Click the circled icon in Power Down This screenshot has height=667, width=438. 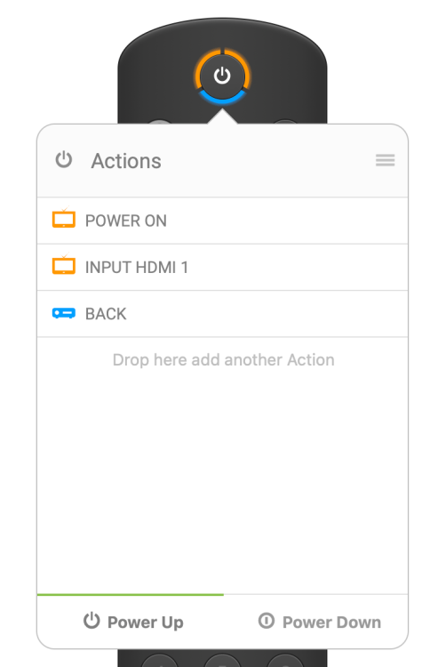coord(267,621)
